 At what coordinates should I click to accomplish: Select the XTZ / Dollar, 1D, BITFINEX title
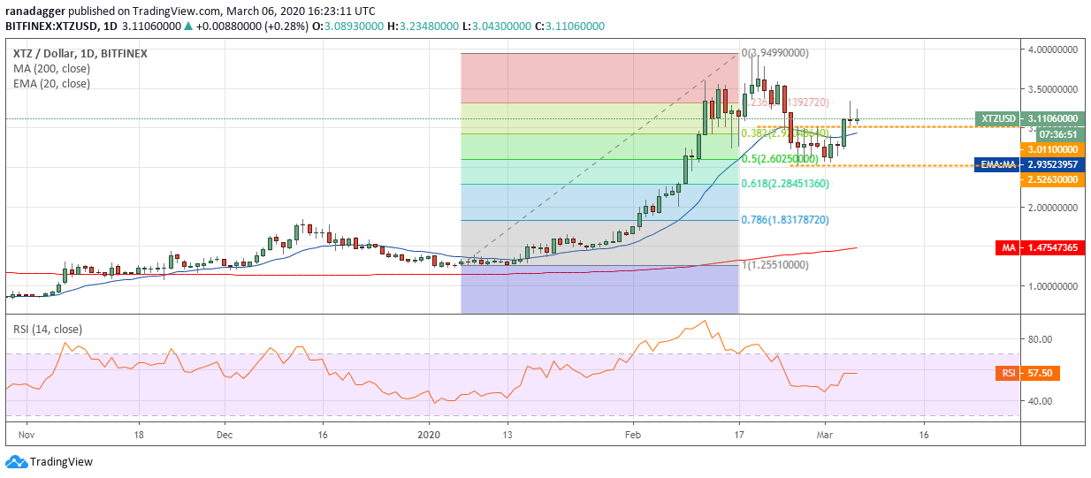coord(80,54)
